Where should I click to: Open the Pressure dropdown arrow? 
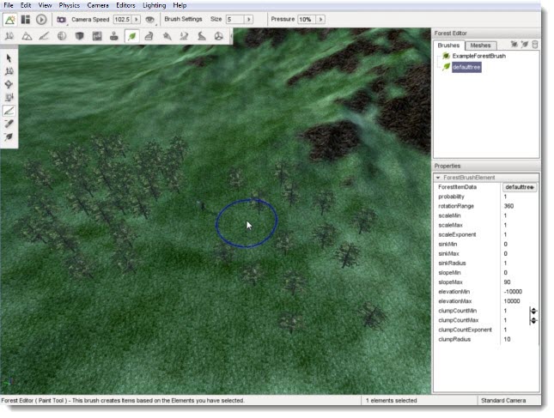tap(320, 20)
